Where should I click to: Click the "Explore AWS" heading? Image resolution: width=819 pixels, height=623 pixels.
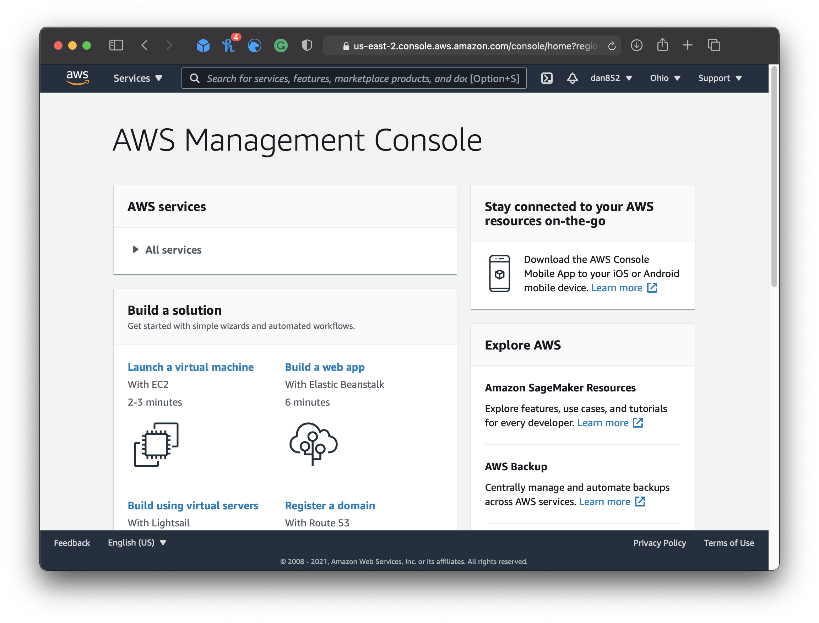[522, 345]
